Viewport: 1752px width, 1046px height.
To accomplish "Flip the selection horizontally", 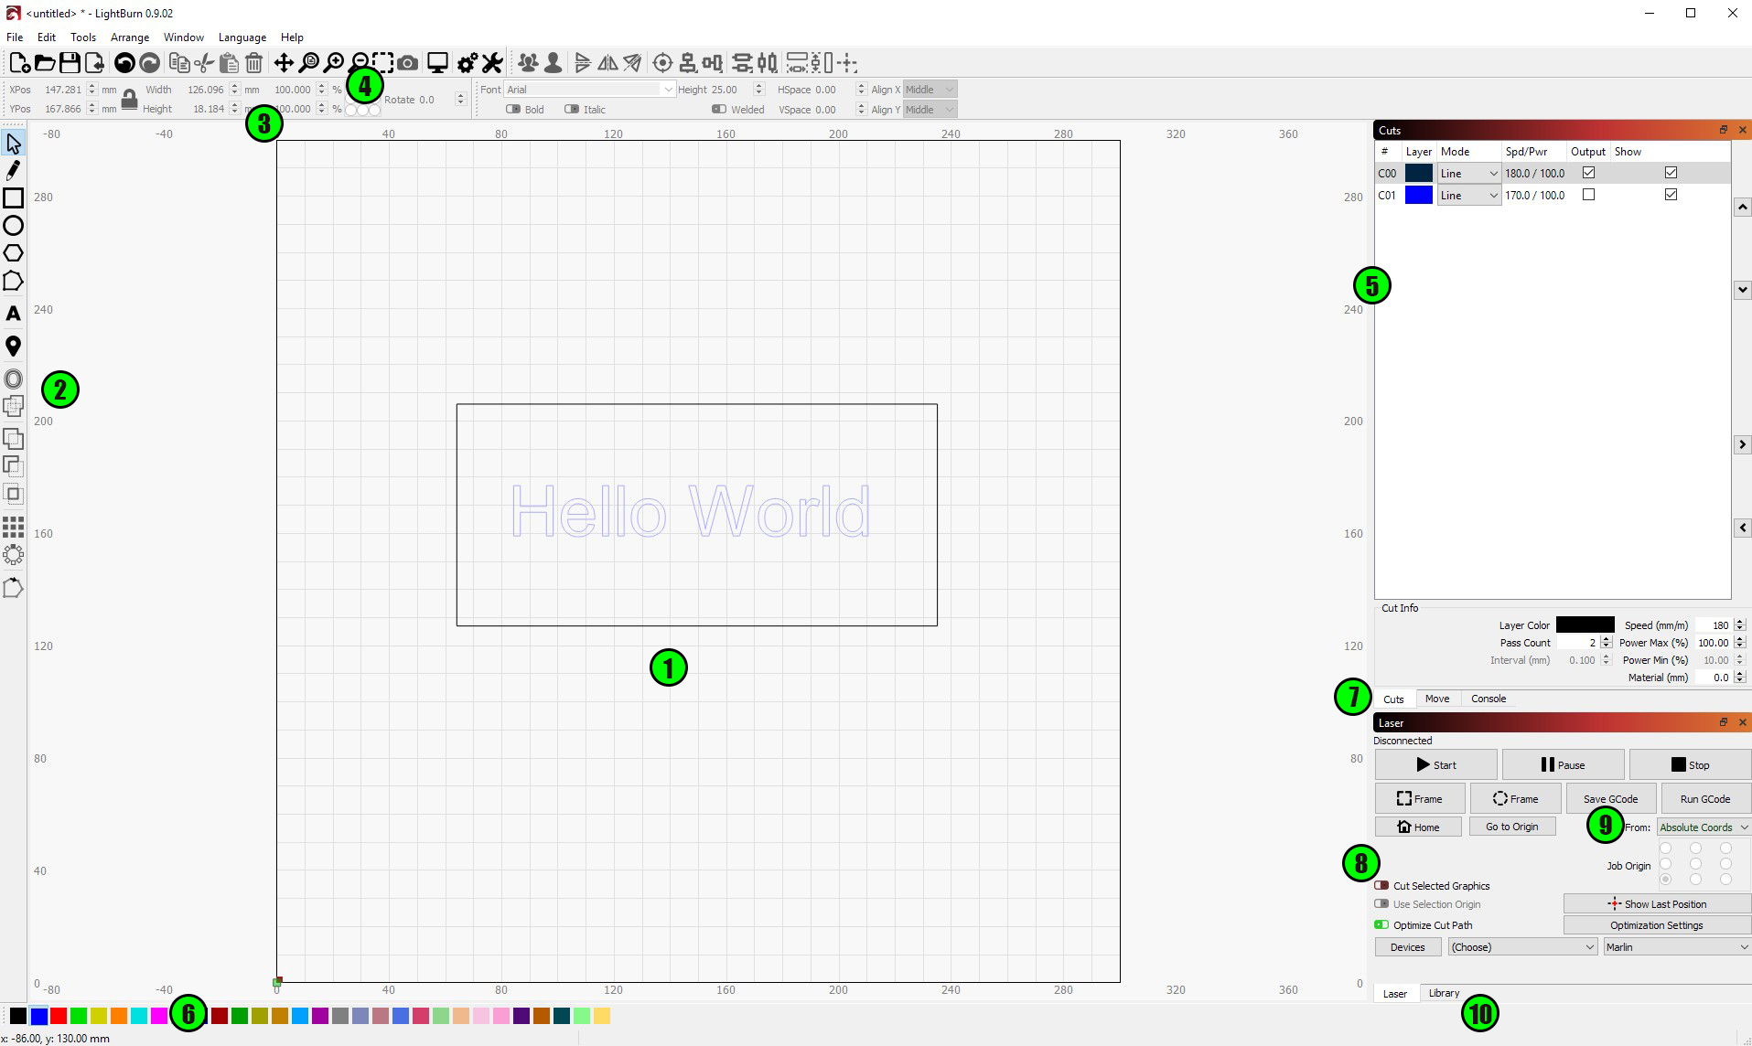I will coord(607,62).
